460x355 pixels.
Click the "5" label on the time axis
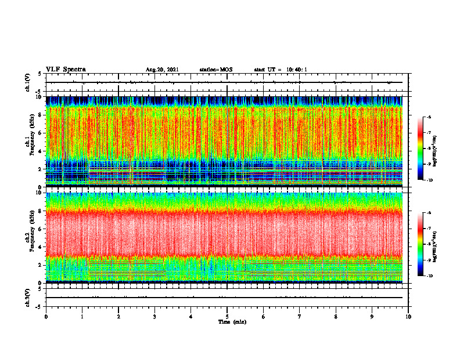227,317
